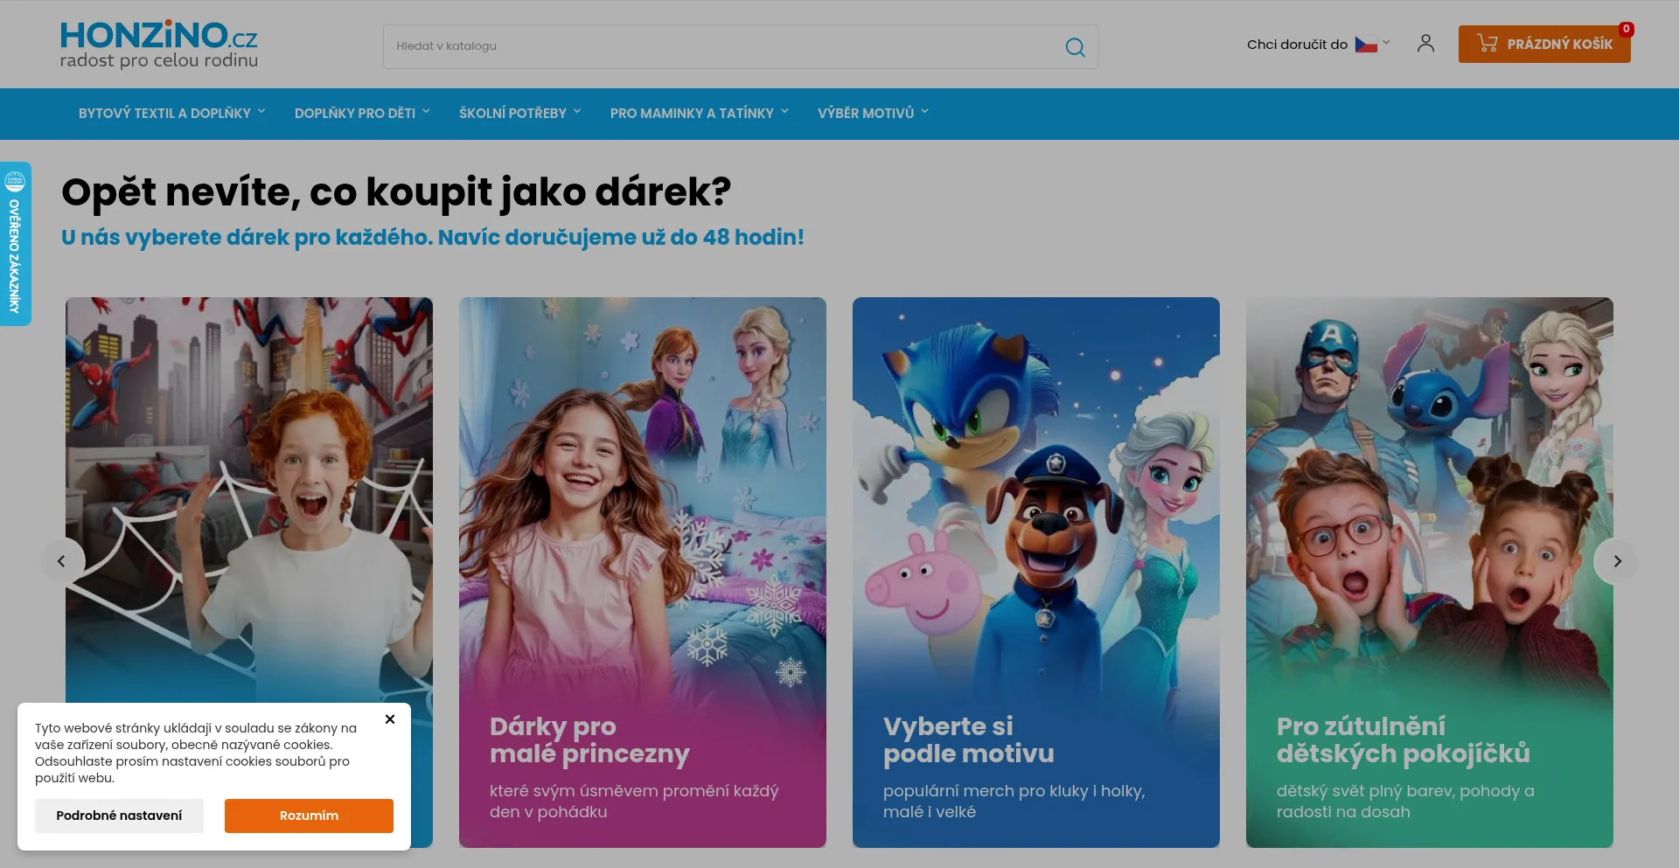This screenshot has width=1679, height=868.
Task: Close the cookie notice popup
Action: pyautogui.click(x=390, y=719)
